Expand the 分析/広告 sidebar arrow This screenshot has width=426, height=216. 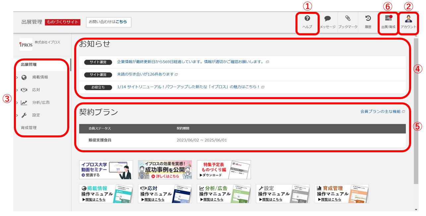[17, 102]
